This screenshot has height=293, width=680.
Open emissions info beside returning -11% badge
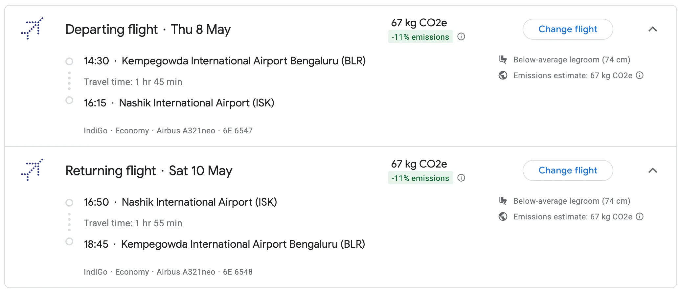pyautogui.click(x=461, y=178)
